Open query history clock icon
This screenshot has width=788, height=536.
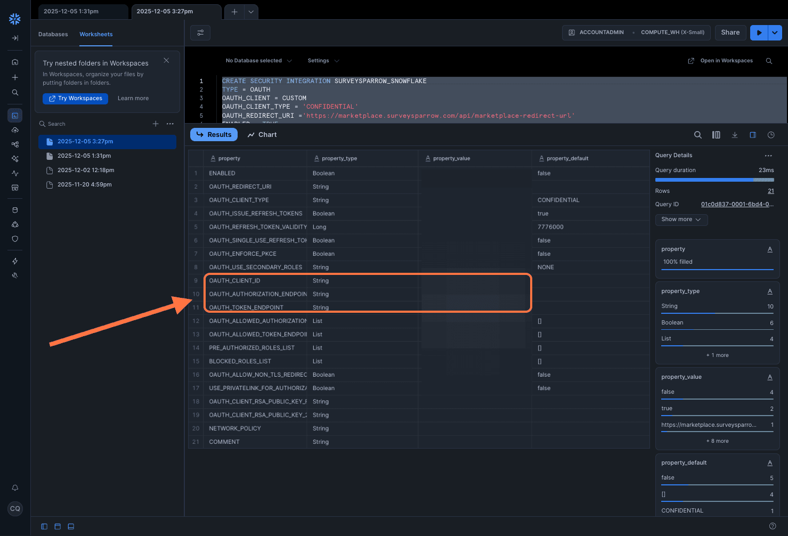point(771,135)
